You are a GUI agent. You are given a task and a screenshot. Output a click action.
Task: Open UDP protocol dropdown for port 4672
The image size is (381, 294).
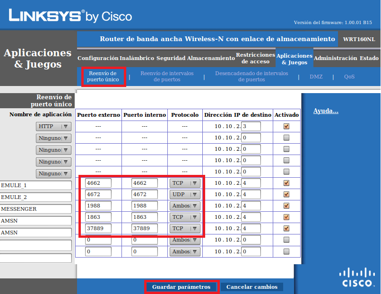coord(185,194)
